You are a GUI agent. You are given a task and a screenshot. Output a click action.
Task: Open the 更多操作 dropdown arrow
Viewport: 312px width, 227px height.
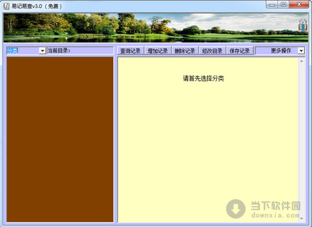[301, 51]
